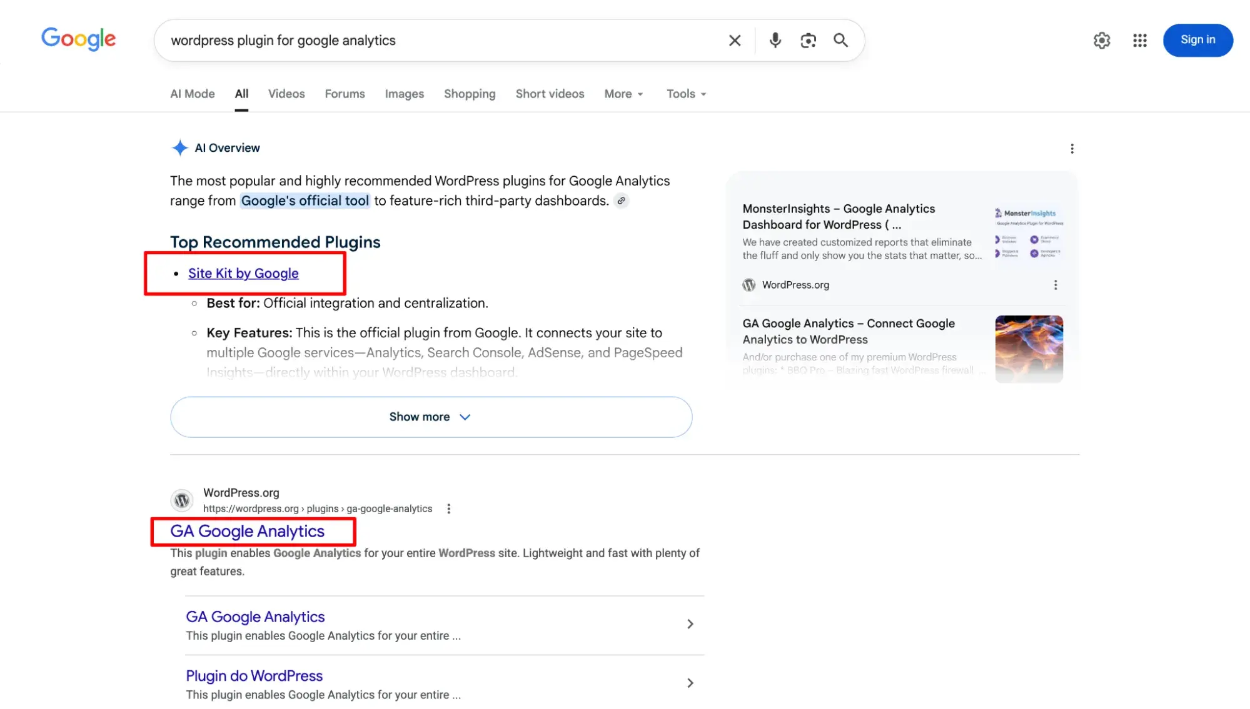This screenshot has width=1250, height=709.
Task: Open the Plugin do WordPress sitelink
Action: coord(254,676)
